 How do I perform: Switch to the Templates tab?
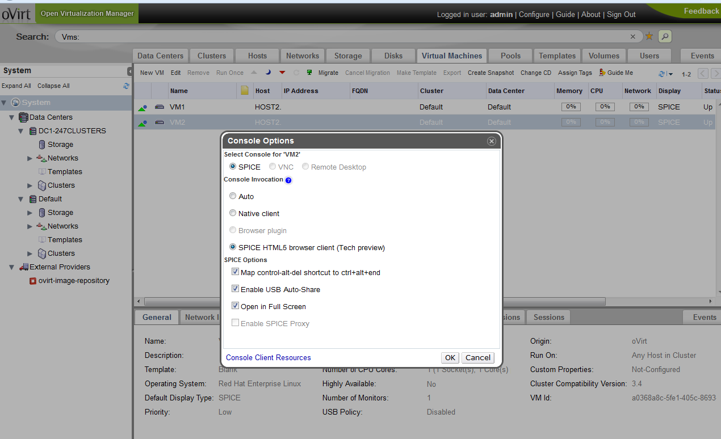(x=557, y=56)
